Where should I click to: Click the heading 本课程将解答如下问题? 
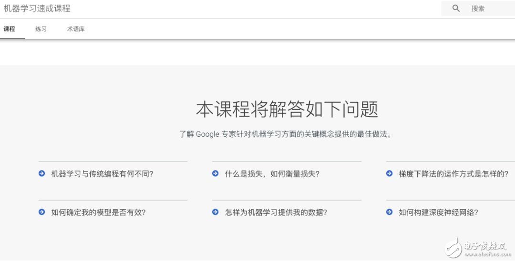(287, 110)
